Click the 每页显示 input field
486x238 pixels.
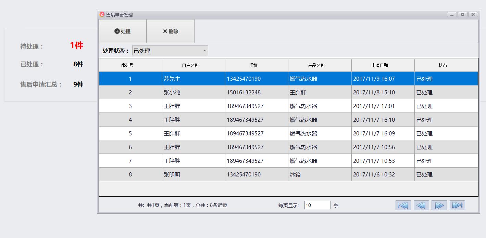click(317, 205)
